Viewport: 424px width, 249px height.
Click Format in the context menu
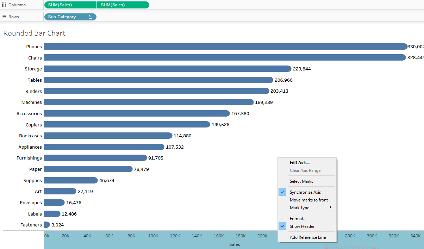point(298,218)
